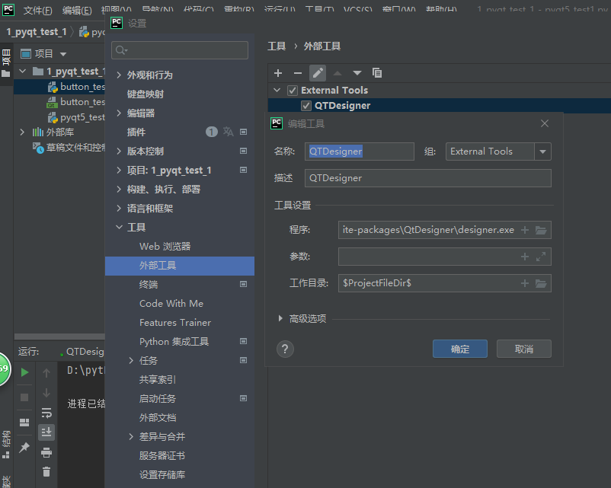Click the 描述 input field
The image size is (611, 488).
[428, 178]
